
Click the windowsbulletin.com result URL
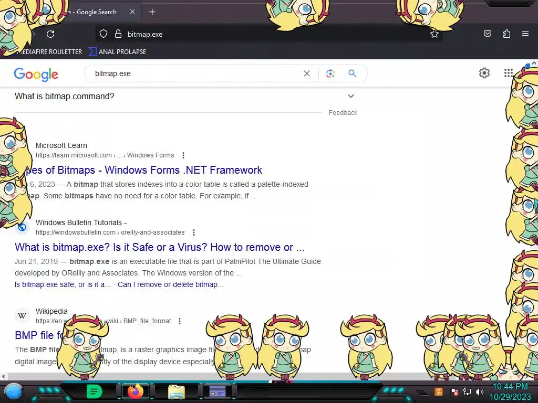110,232
